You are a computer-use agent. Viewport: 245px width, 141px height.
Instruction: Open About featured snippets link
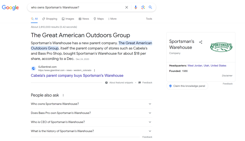click(x=121, y=83)
